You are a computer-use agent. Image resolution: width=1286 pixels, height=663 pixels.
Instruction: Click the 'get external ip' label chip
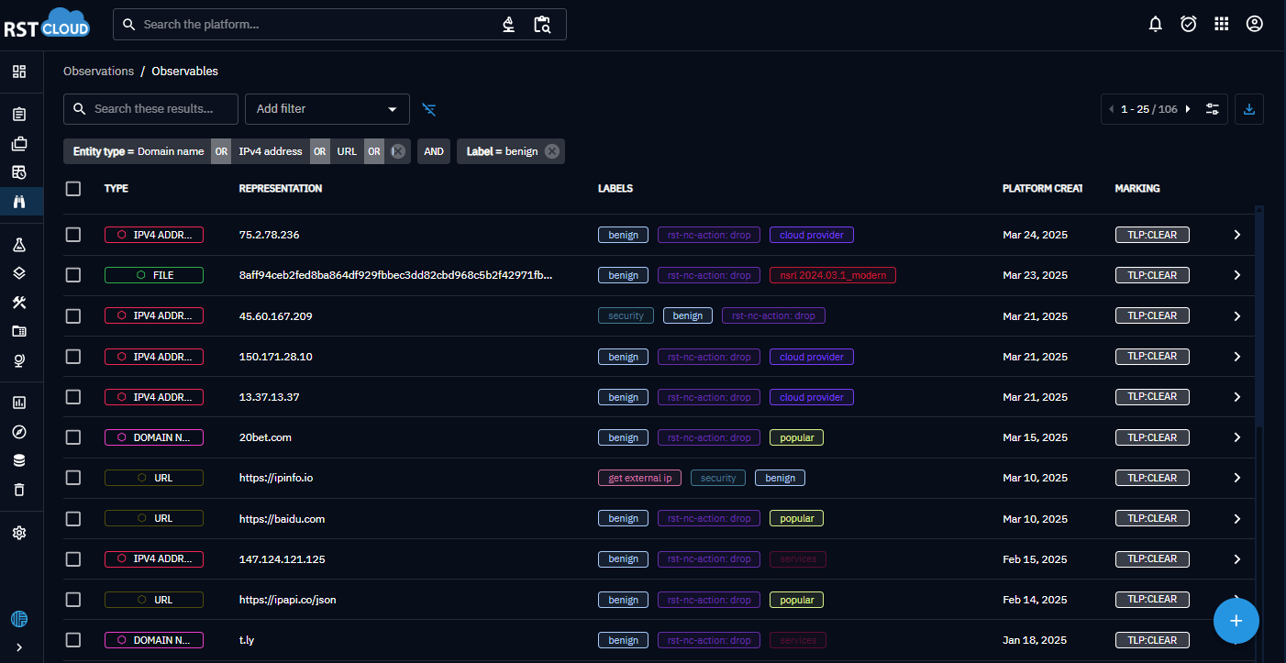[639, 478]
